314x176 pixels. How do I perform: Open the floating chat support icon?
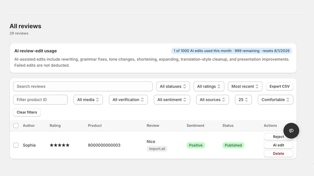pyautogui.click(x=291, y=131)
